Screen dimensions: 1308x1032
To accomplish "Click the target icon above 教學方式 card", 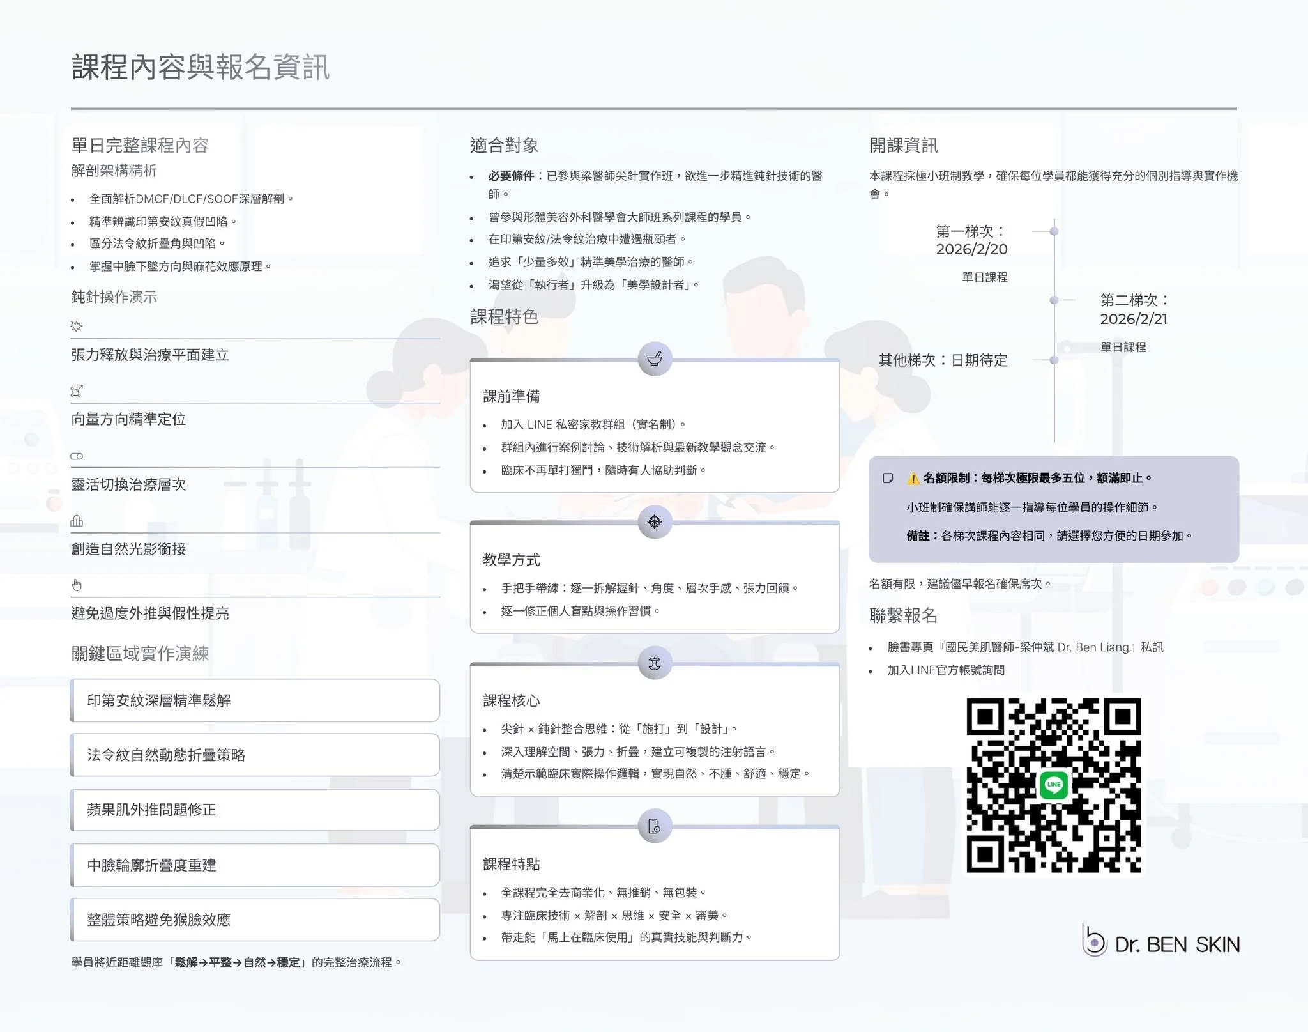I will [655, 522].
